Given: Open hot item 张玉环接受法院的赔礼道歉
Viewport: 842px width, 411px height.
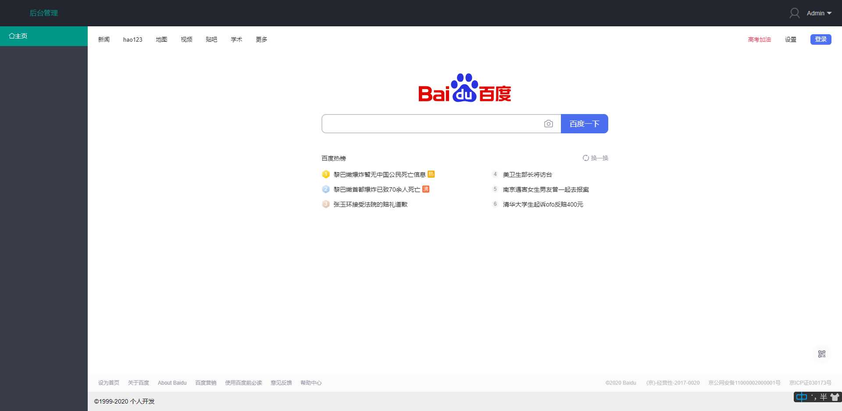Looking at the screenshot, I should pyautogui.click(x=371, y=204).
